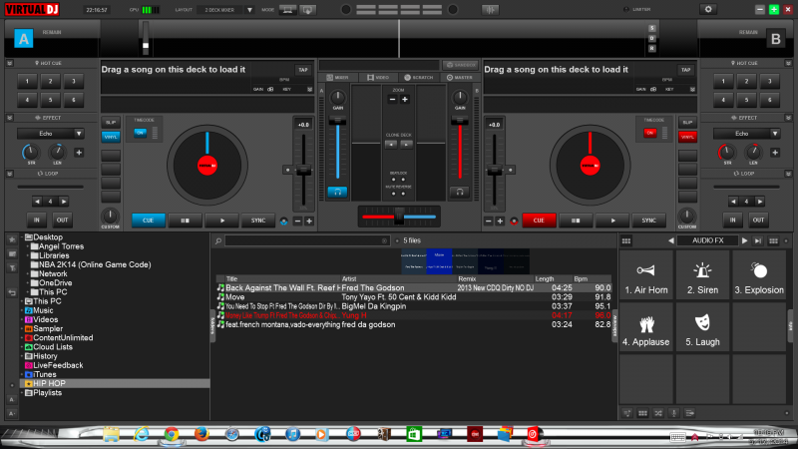The height and width of the screenshot is (449, 798).
Task: Click the font increase A icon in sidebar
Action: click(x=12, y=413)
